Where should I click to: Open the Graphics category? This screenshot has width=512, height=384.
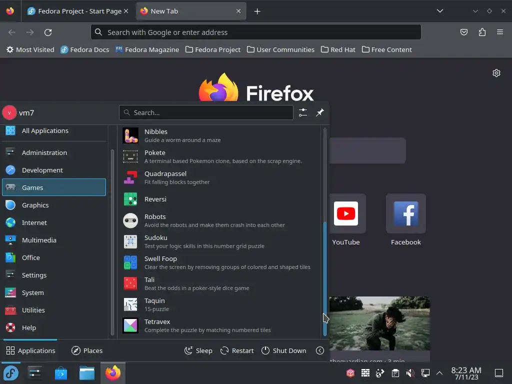[54, 205]
